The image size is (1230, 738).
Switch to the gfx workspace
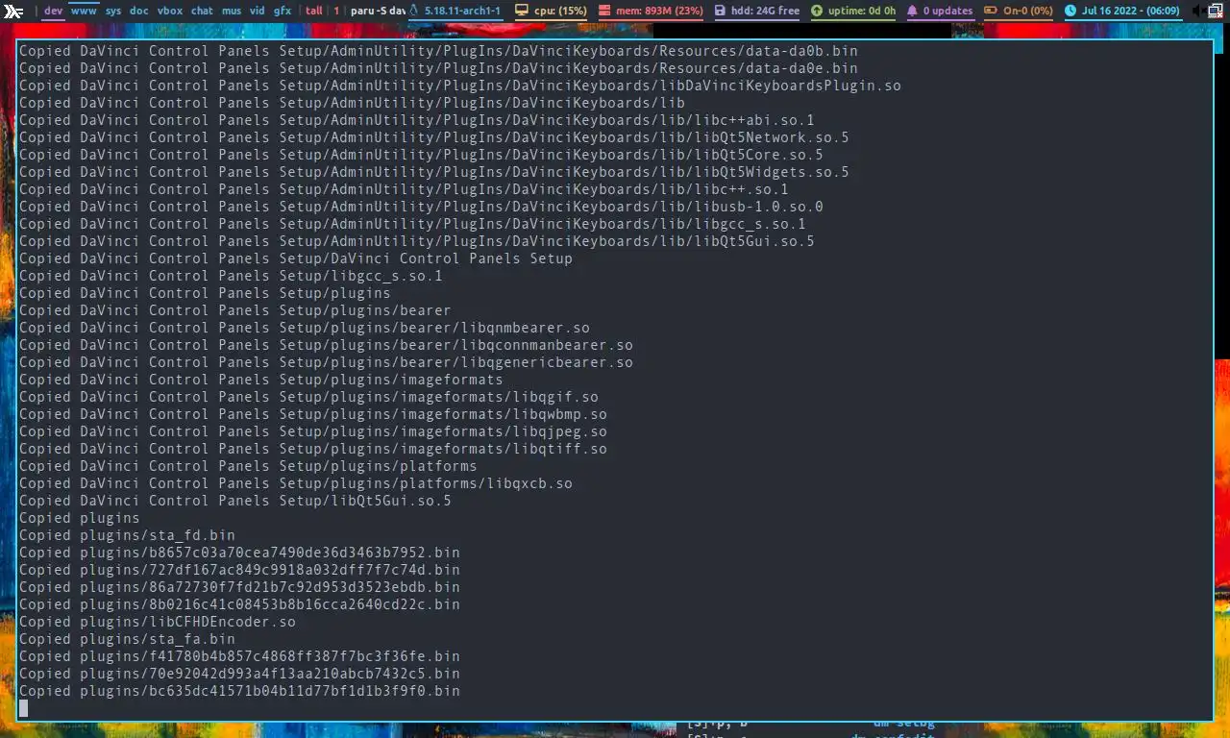(283, 12)
